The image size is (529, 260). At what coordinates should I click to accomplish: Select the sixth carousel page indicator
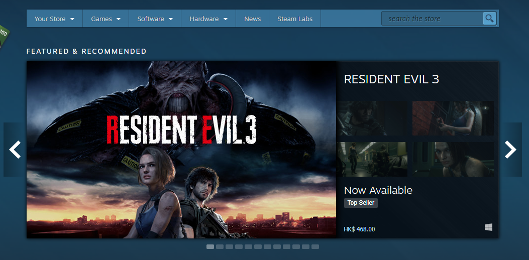pyautogui.click(x=258, y=247)
